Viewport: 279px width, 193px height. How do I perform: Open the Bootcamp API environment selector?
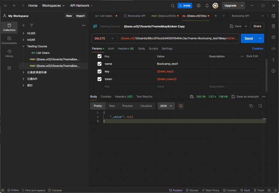tap(247, 16)
